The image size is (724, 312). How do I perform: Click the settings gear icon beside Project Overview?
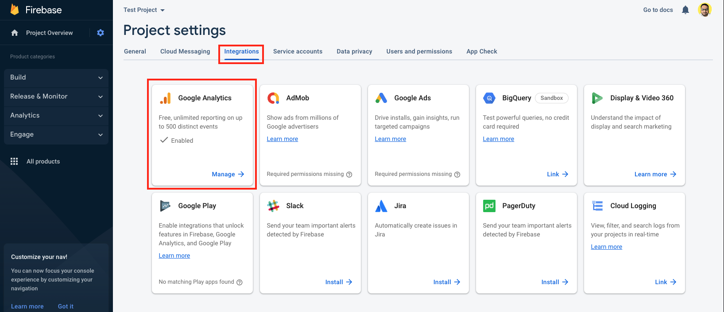(x=101, y=33)
